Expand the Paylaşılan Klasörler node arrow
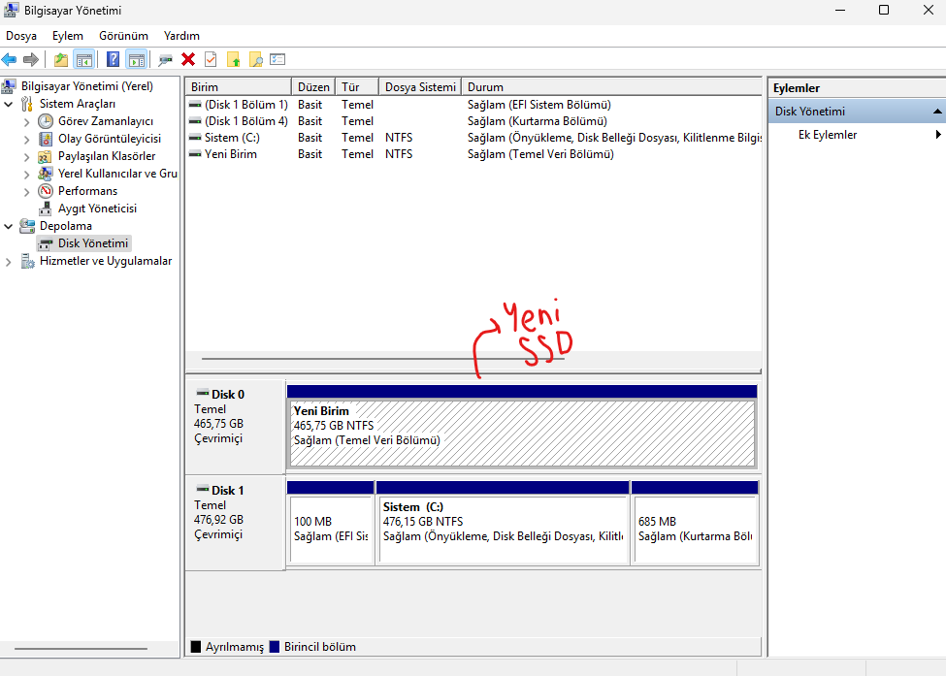The image size is (946, 676). (26, 157)
